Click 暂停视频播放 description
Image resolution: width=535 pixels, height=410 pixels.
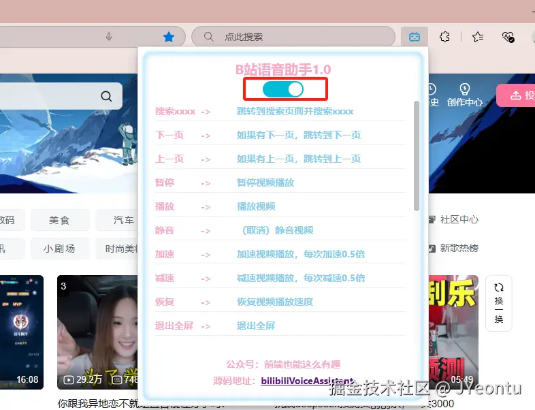[265, 183]
